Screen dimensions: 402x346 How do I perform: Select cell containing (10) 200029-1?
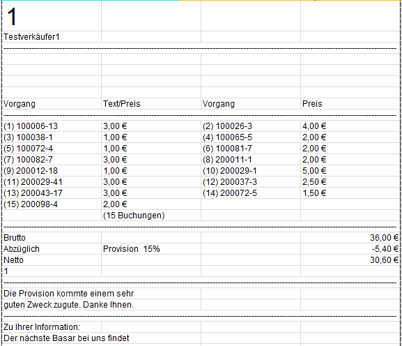(x=251, y=171)
